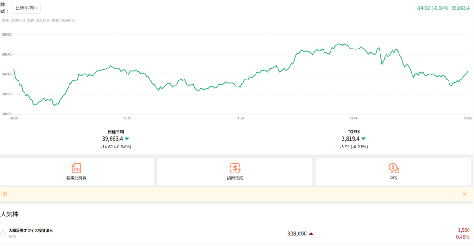Click the 人気株 section heading

(9, 214)
